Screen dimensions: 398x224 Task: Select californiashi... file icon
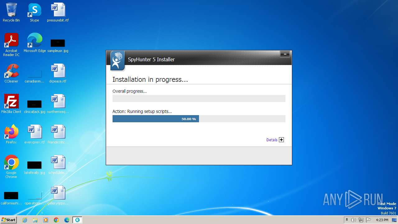point(11,198)
